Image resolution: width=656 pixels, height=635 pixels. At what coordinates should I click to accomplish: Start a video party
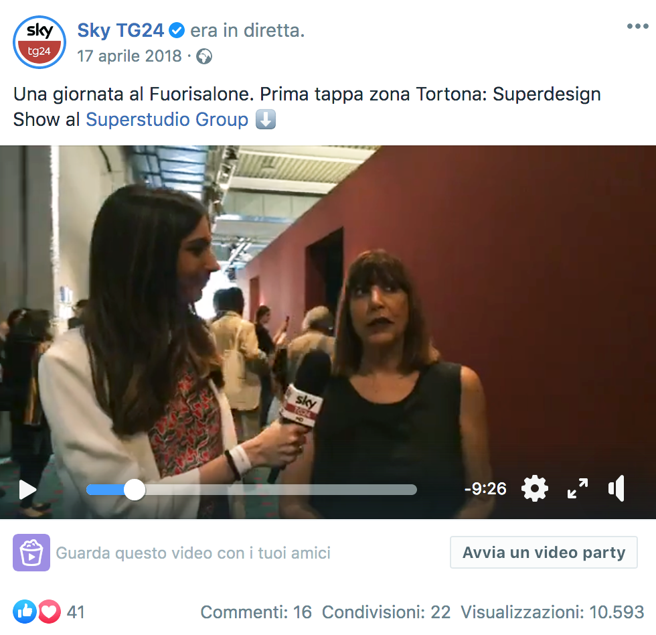[x=544, y=553]
